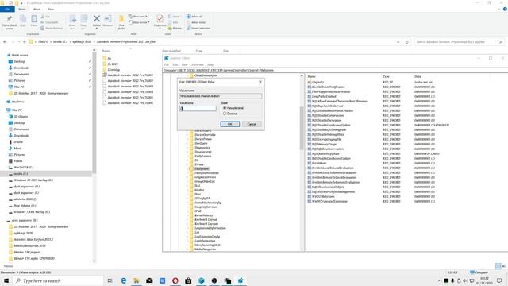Image resolution: width=508 pixels, height=286 pixels.
Task: Click Paste shortcut in the ribbon
Action: coord(52,29)
